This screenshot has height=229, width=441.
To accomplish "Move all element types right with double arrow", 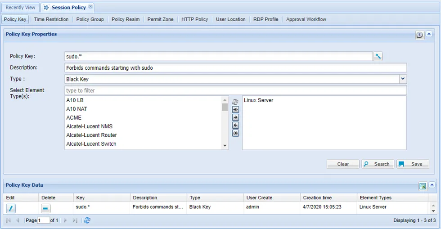I will tap(235, 109).
